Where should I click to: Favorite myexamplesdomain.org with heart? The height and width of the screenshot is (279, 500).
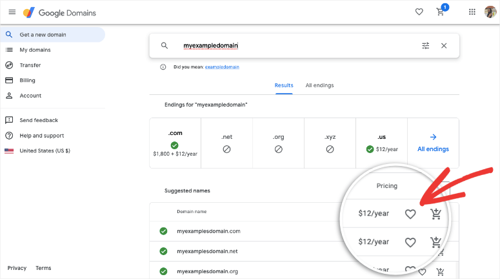tap(422, 272)
